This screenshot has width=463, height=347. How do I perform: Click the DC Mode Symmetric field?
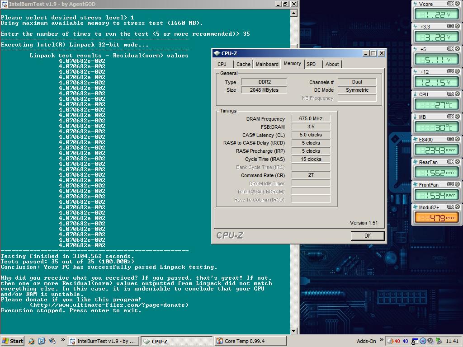pyautogui.click(x=357, y=90)
